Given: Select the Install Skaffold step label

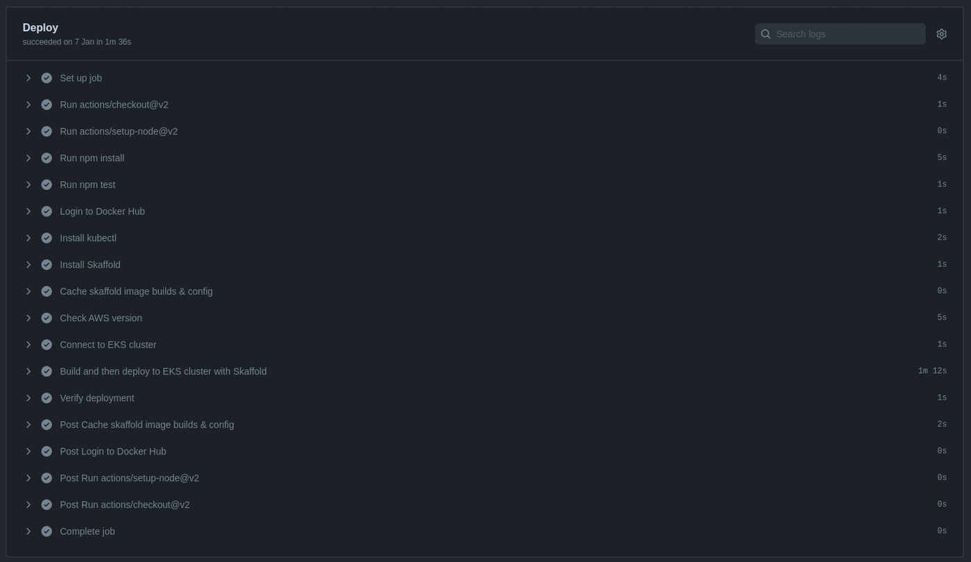Looking at the screenshot, I should [x=89, y=264].
